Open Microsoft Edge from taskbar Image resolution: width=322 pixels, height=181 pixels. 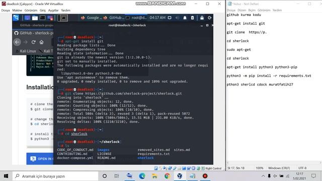(x=142, y=176)
